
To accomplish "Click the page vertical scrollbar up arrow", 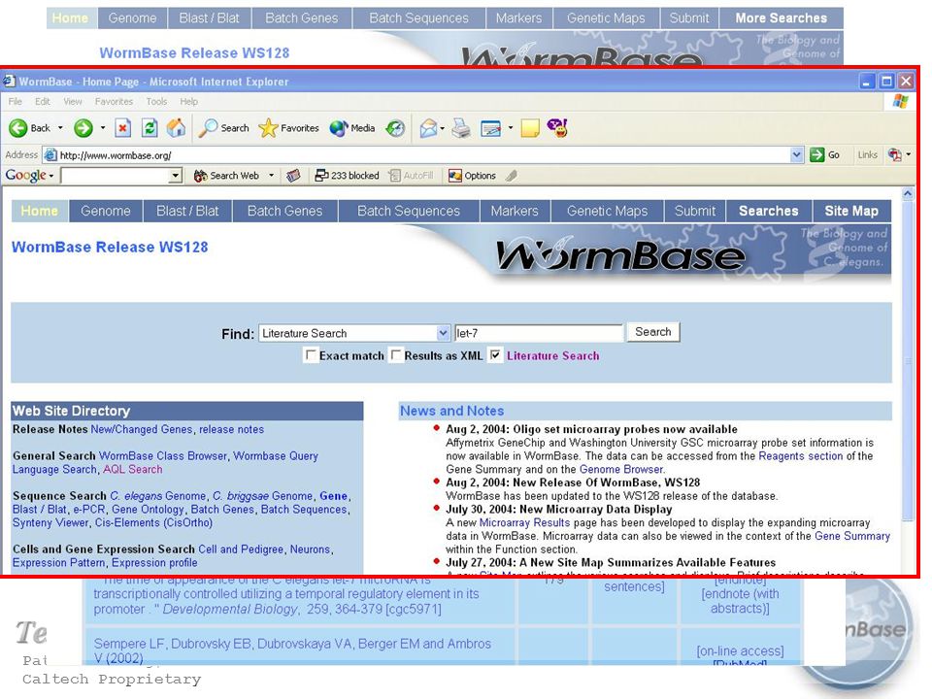I will (x=907, y=193).
